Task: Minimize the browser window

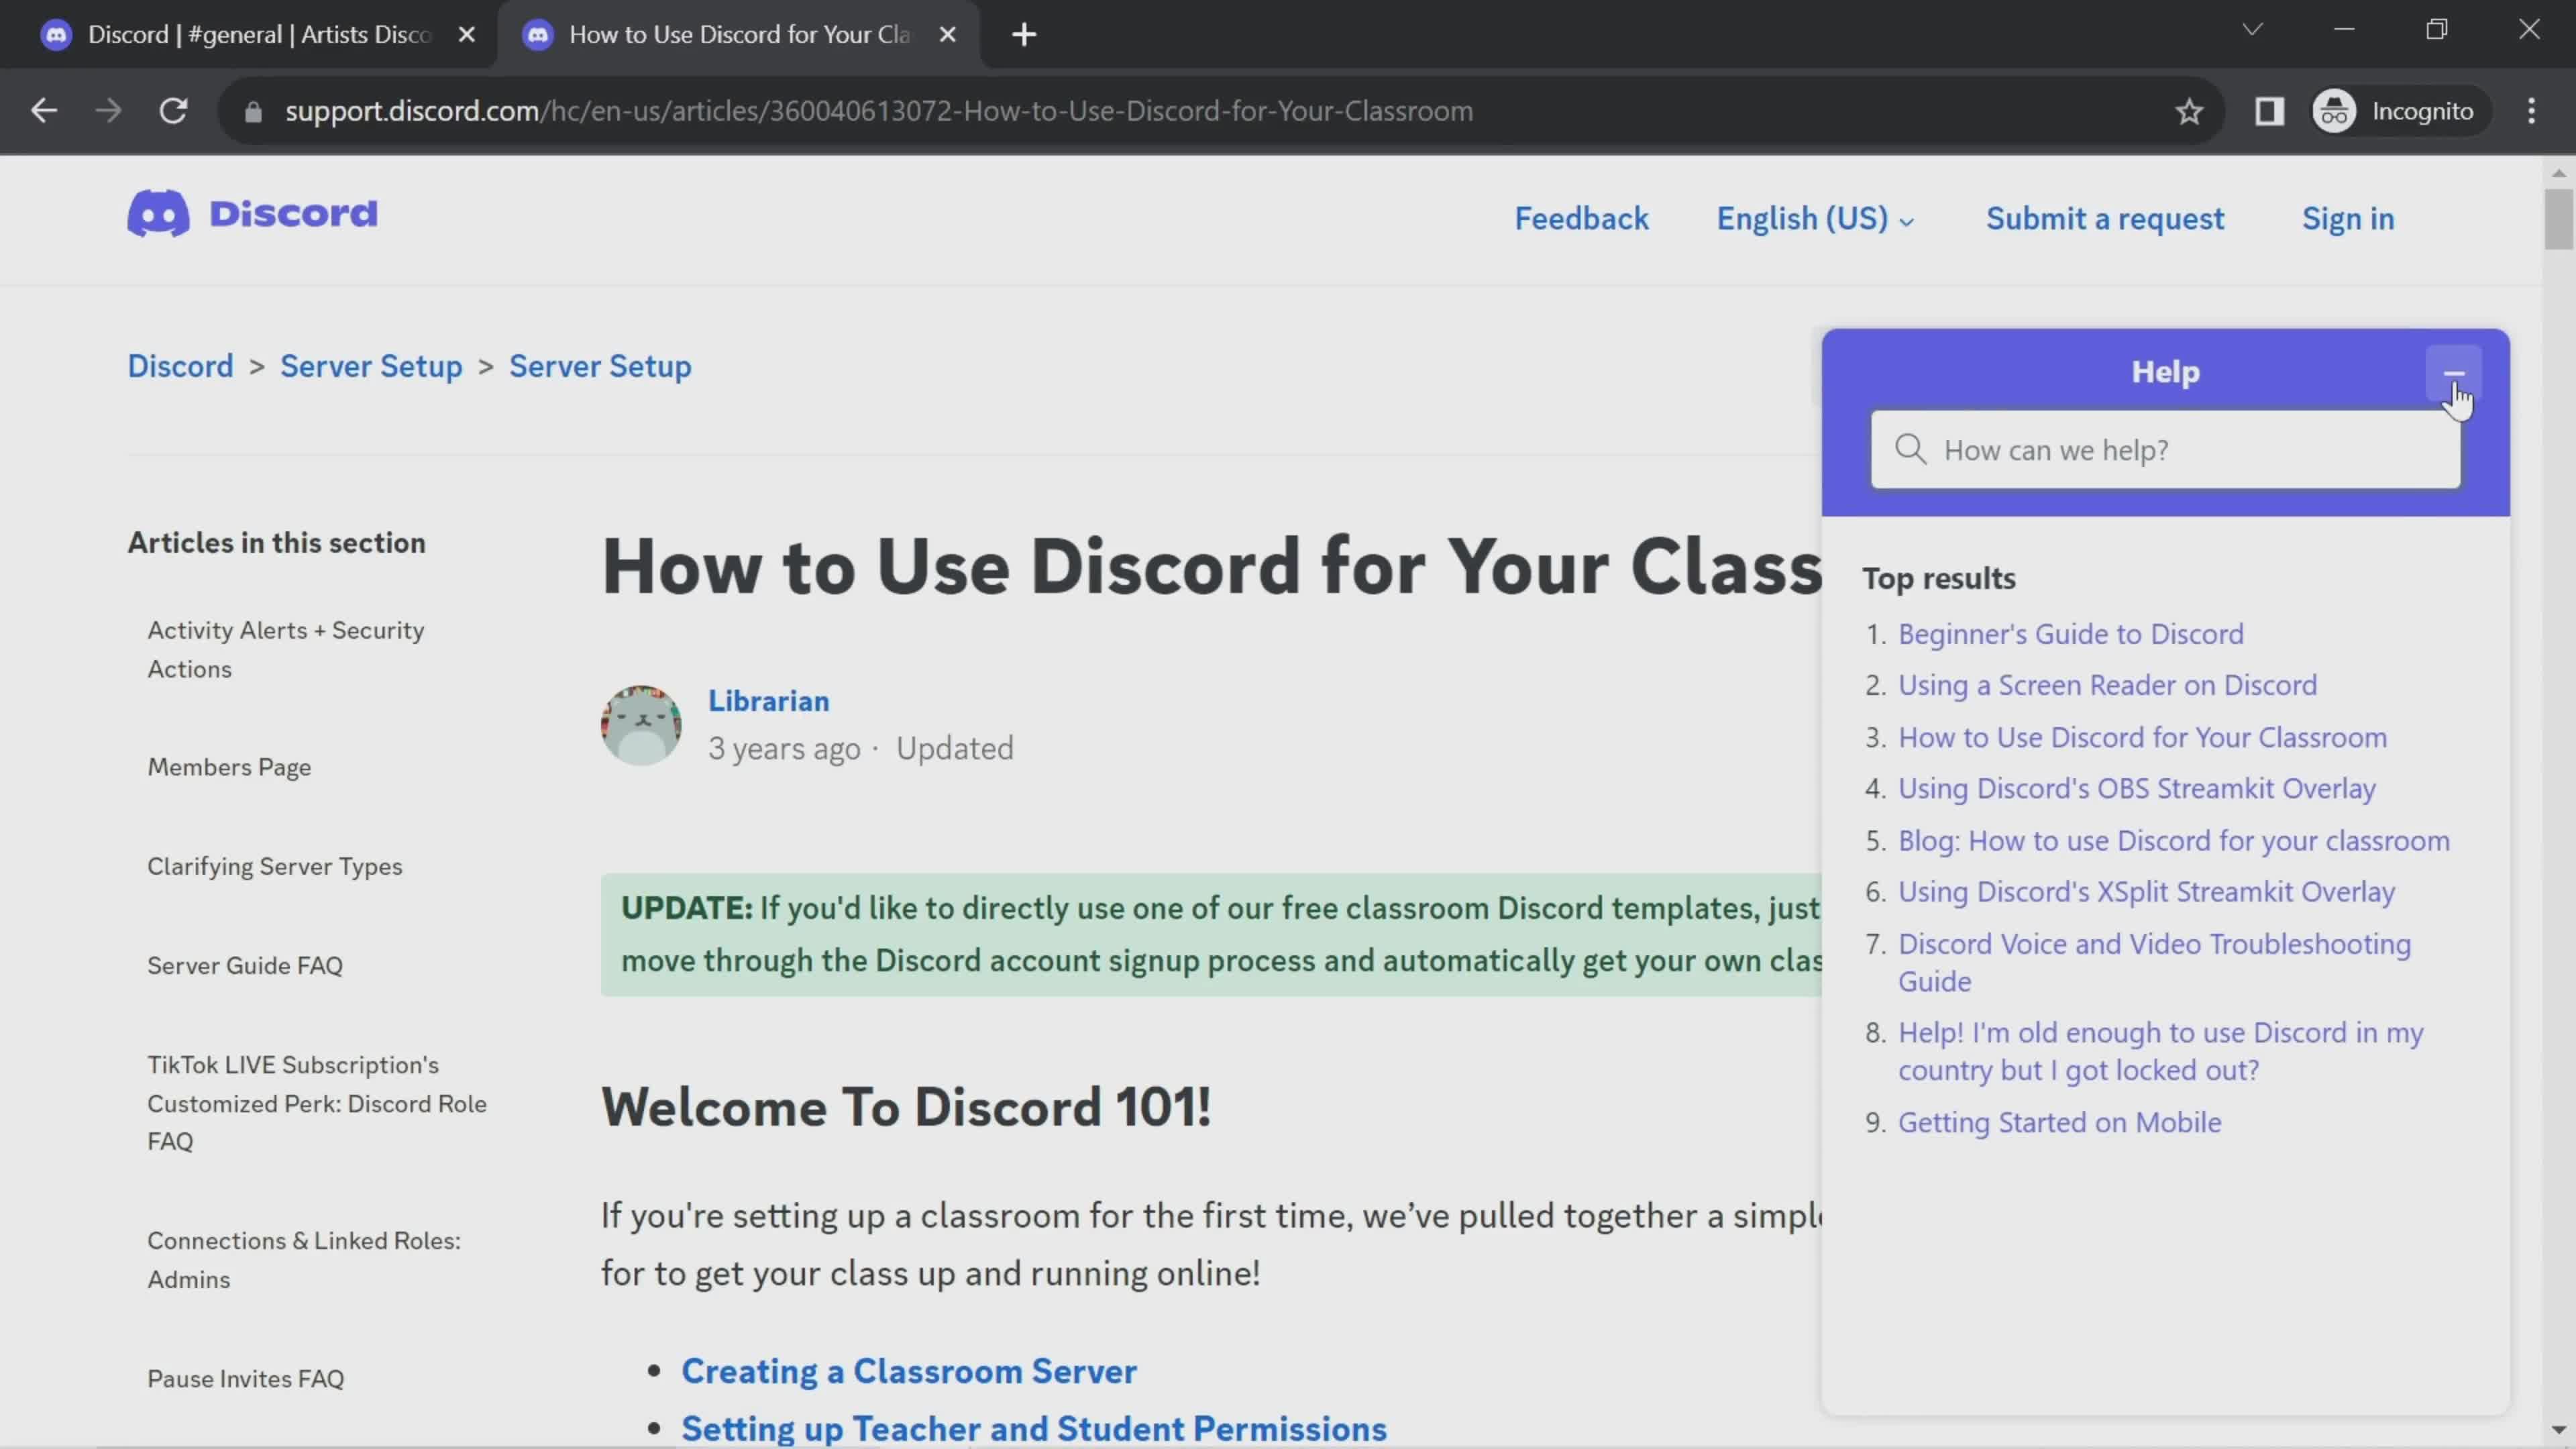Action: [x=2344, y=30]
